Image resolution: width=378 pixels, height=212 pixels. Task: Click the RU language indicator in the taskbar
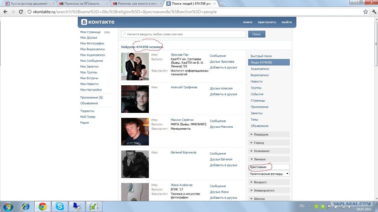coord(302,206)
